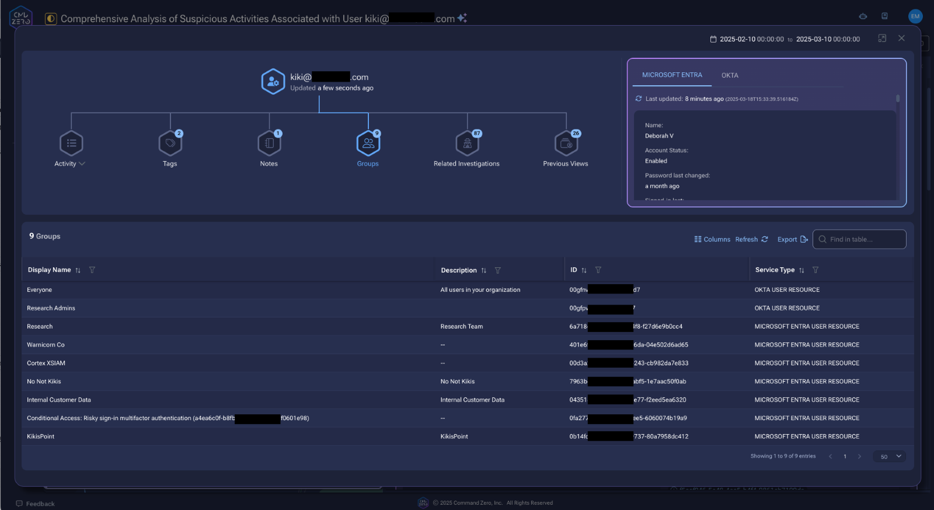Switch to the Okta tab
The height and width of the screenshot is (510, 934).
730,75
